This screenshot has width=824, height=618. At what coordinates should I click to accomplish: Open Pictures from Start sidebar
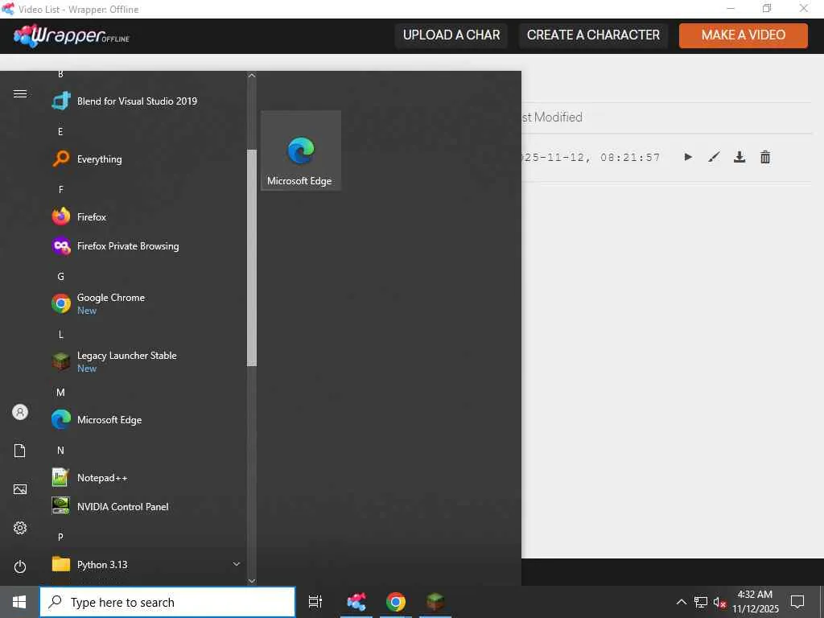coord(20,489)
